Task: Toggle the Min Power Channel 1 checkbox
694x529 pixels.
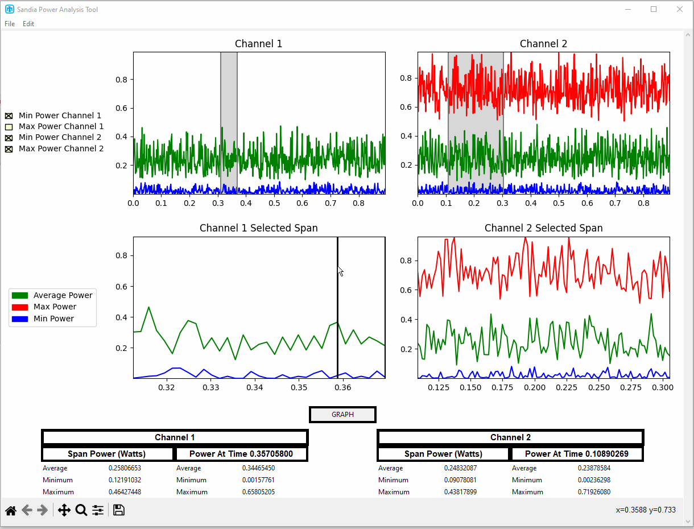Action: coord(9,116)
